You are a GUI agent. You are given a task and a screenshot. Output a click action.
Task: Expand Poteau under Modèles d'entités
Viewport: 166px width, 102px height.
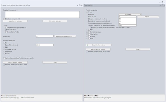pyautogui.click(x=4, y=54)
